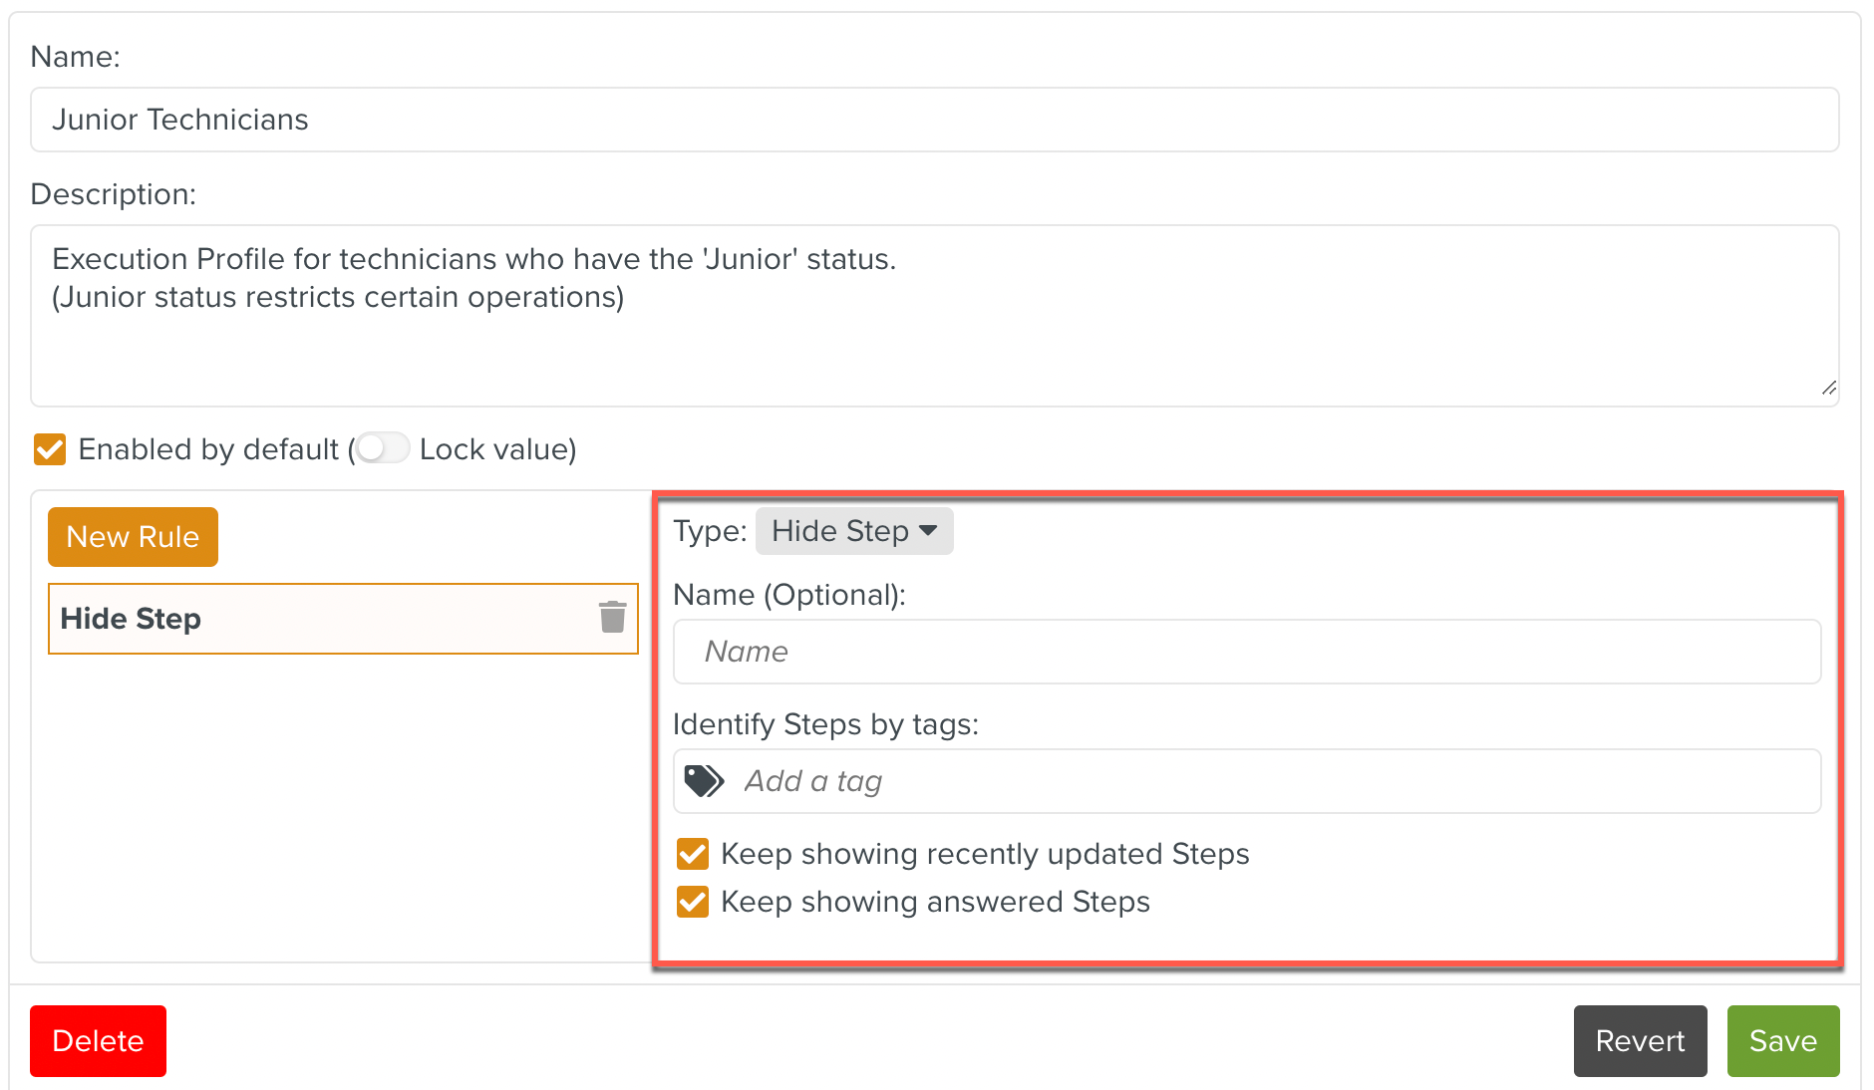1874x1090 pixels.
Task: Click the dropdown arrow next to Hide Step type
Action: (x=929, y=531)
